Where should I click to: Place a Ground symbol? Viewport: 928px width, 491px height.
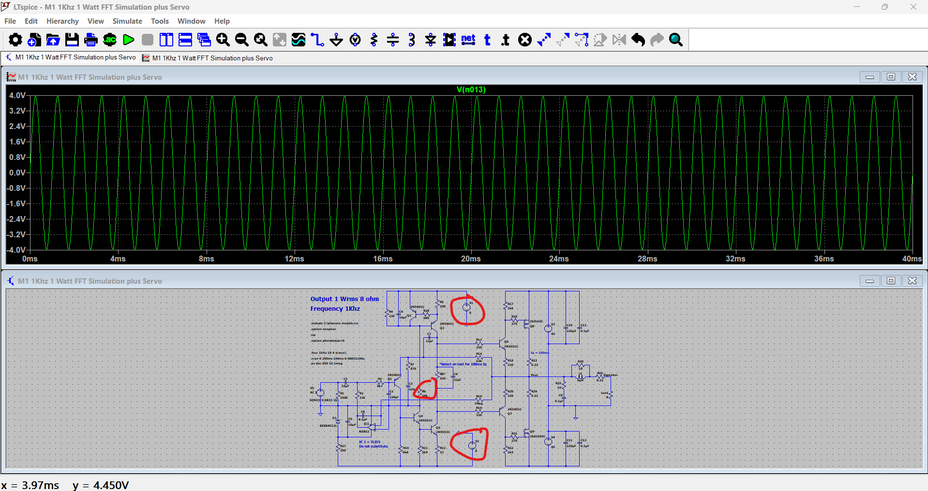click(x=336, y=40)
